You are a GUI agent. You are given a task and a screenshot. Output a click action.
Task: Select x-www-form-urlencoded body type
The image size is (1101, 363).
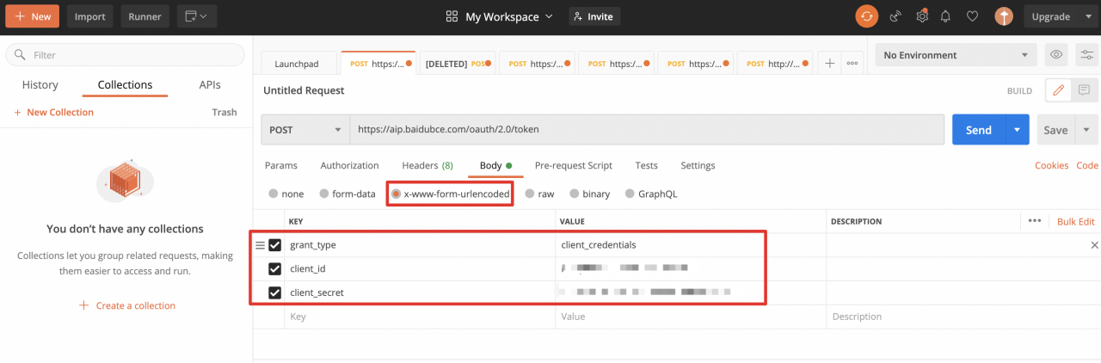[396, 194]
